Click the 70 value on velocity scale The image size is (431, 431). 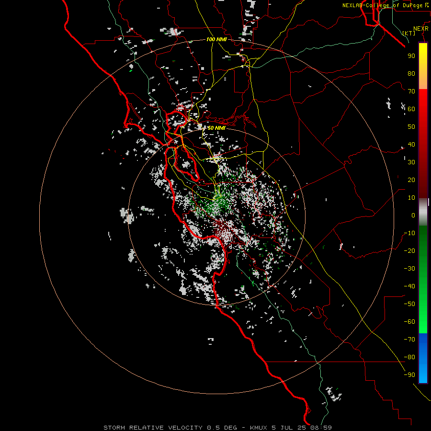[x=411, y=91]
